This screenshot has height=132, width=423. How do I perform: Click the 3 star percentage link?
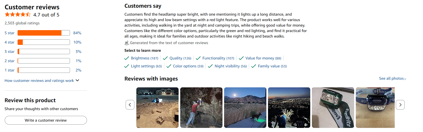78,51
